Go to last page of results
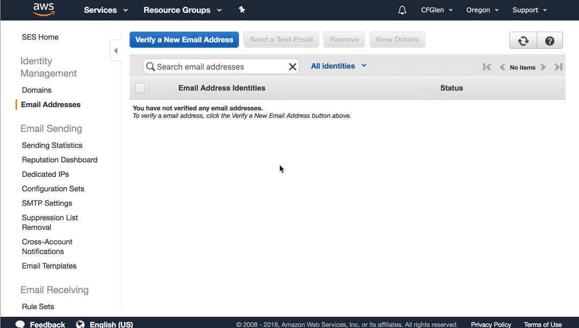The height and width of the screenshot is (328, 579). click(x=558, y=67)
